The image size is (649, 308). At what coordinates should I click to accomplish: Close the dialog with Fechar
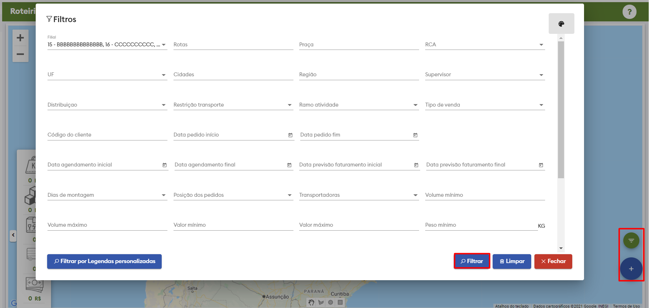click(x=553, y=261)
